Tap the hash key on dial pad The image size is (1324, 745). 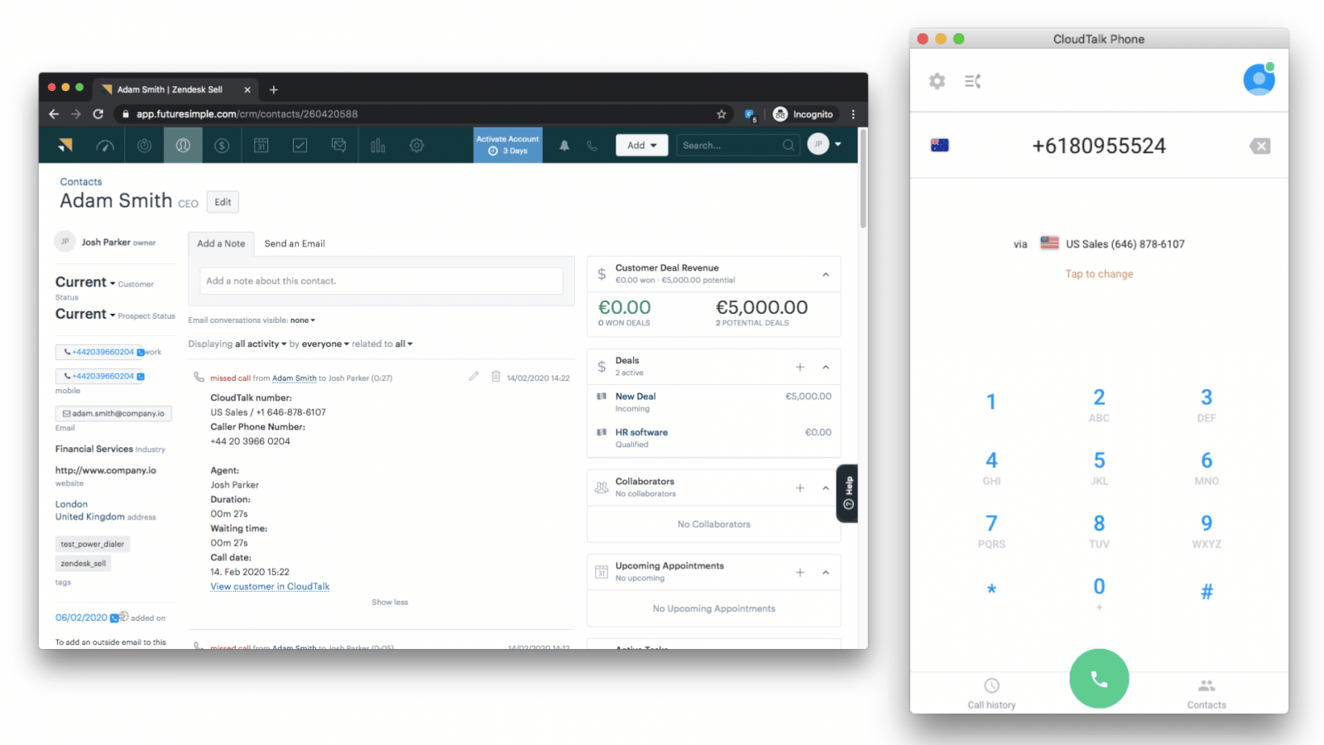coord(1206,592)
